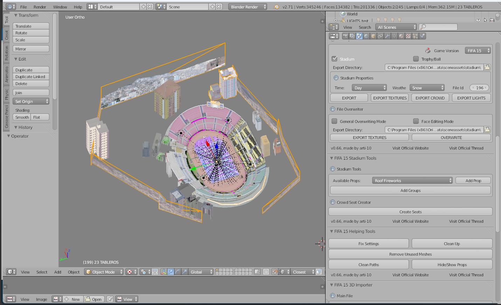Click the Remove Unused Meshes button
This screenshot has height=305, width=501.
(410, 254)
